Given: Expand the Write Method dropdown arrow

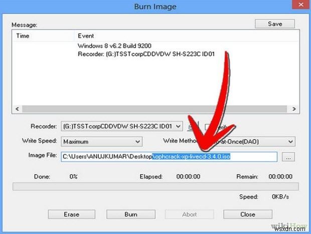Looking at the screenshot, I should 290,142.
